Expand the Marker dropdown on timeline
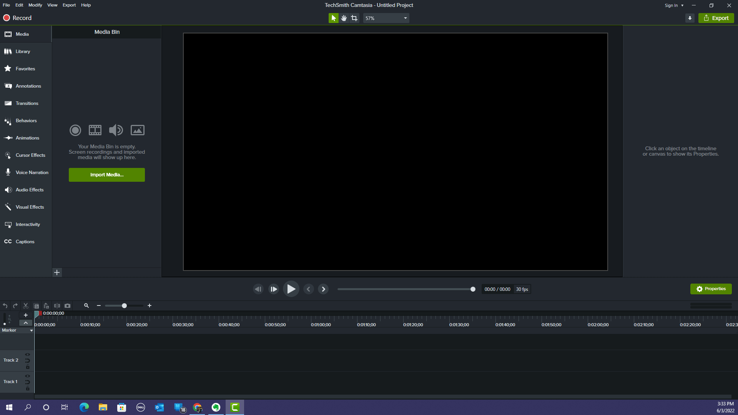This screenshot has width=738, height=415. coord(32,330)
